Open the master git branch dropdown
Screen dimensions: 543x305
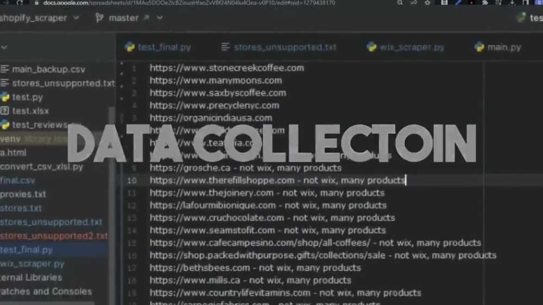click(x=129, y=18)
